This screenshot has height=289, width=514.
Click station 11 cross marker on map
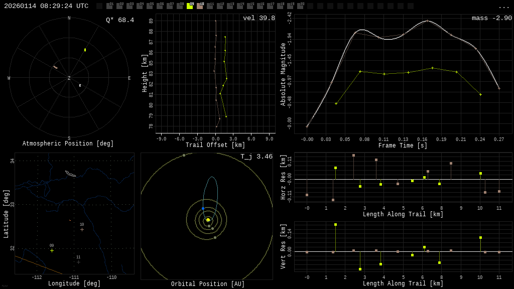(x=78, y=262)
